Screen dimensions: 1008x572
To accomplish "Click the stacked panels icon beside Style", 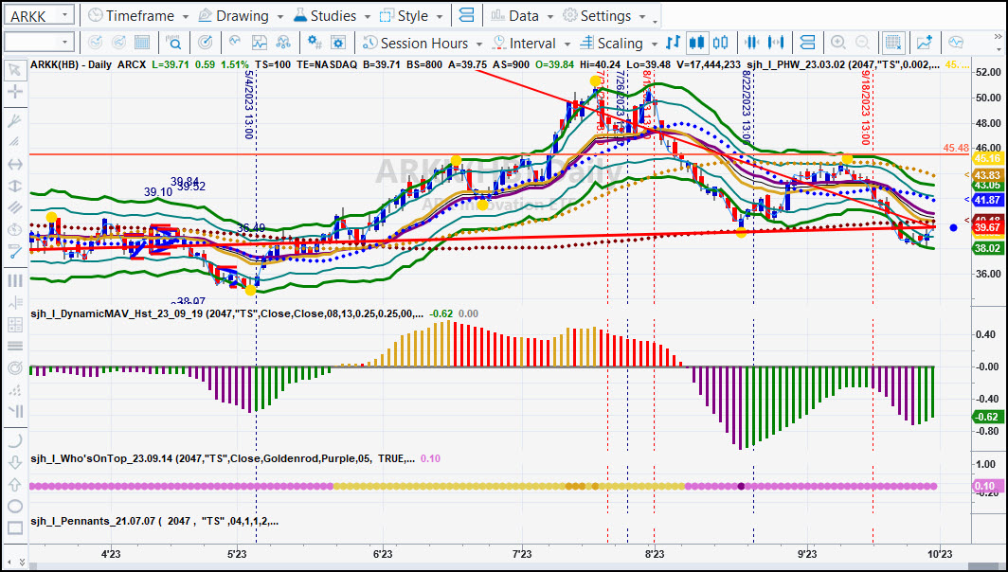I will click(x=467, y=15).
